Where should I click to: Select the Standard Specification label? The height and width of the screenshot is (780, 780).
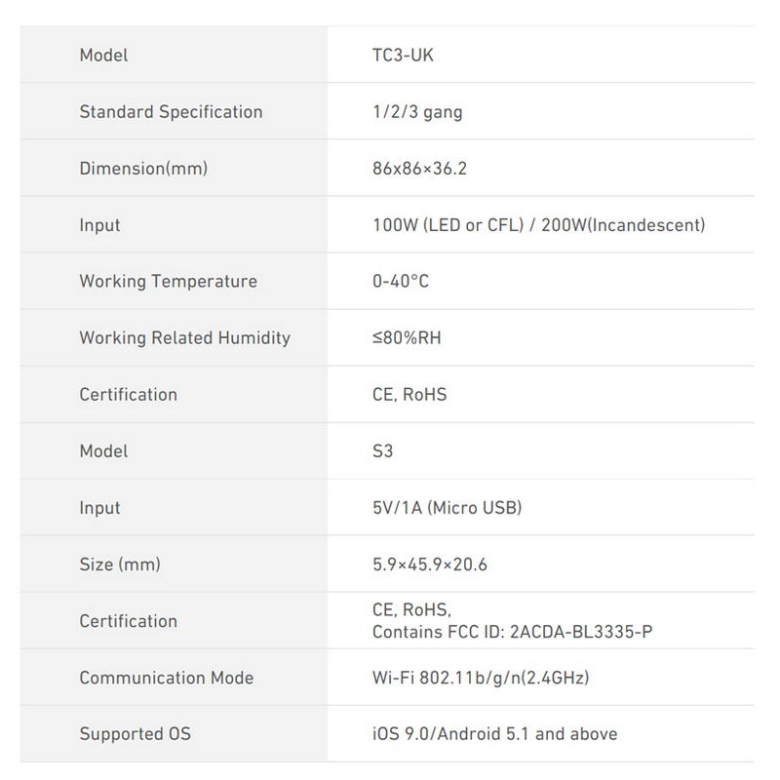[x=172, y=112]
